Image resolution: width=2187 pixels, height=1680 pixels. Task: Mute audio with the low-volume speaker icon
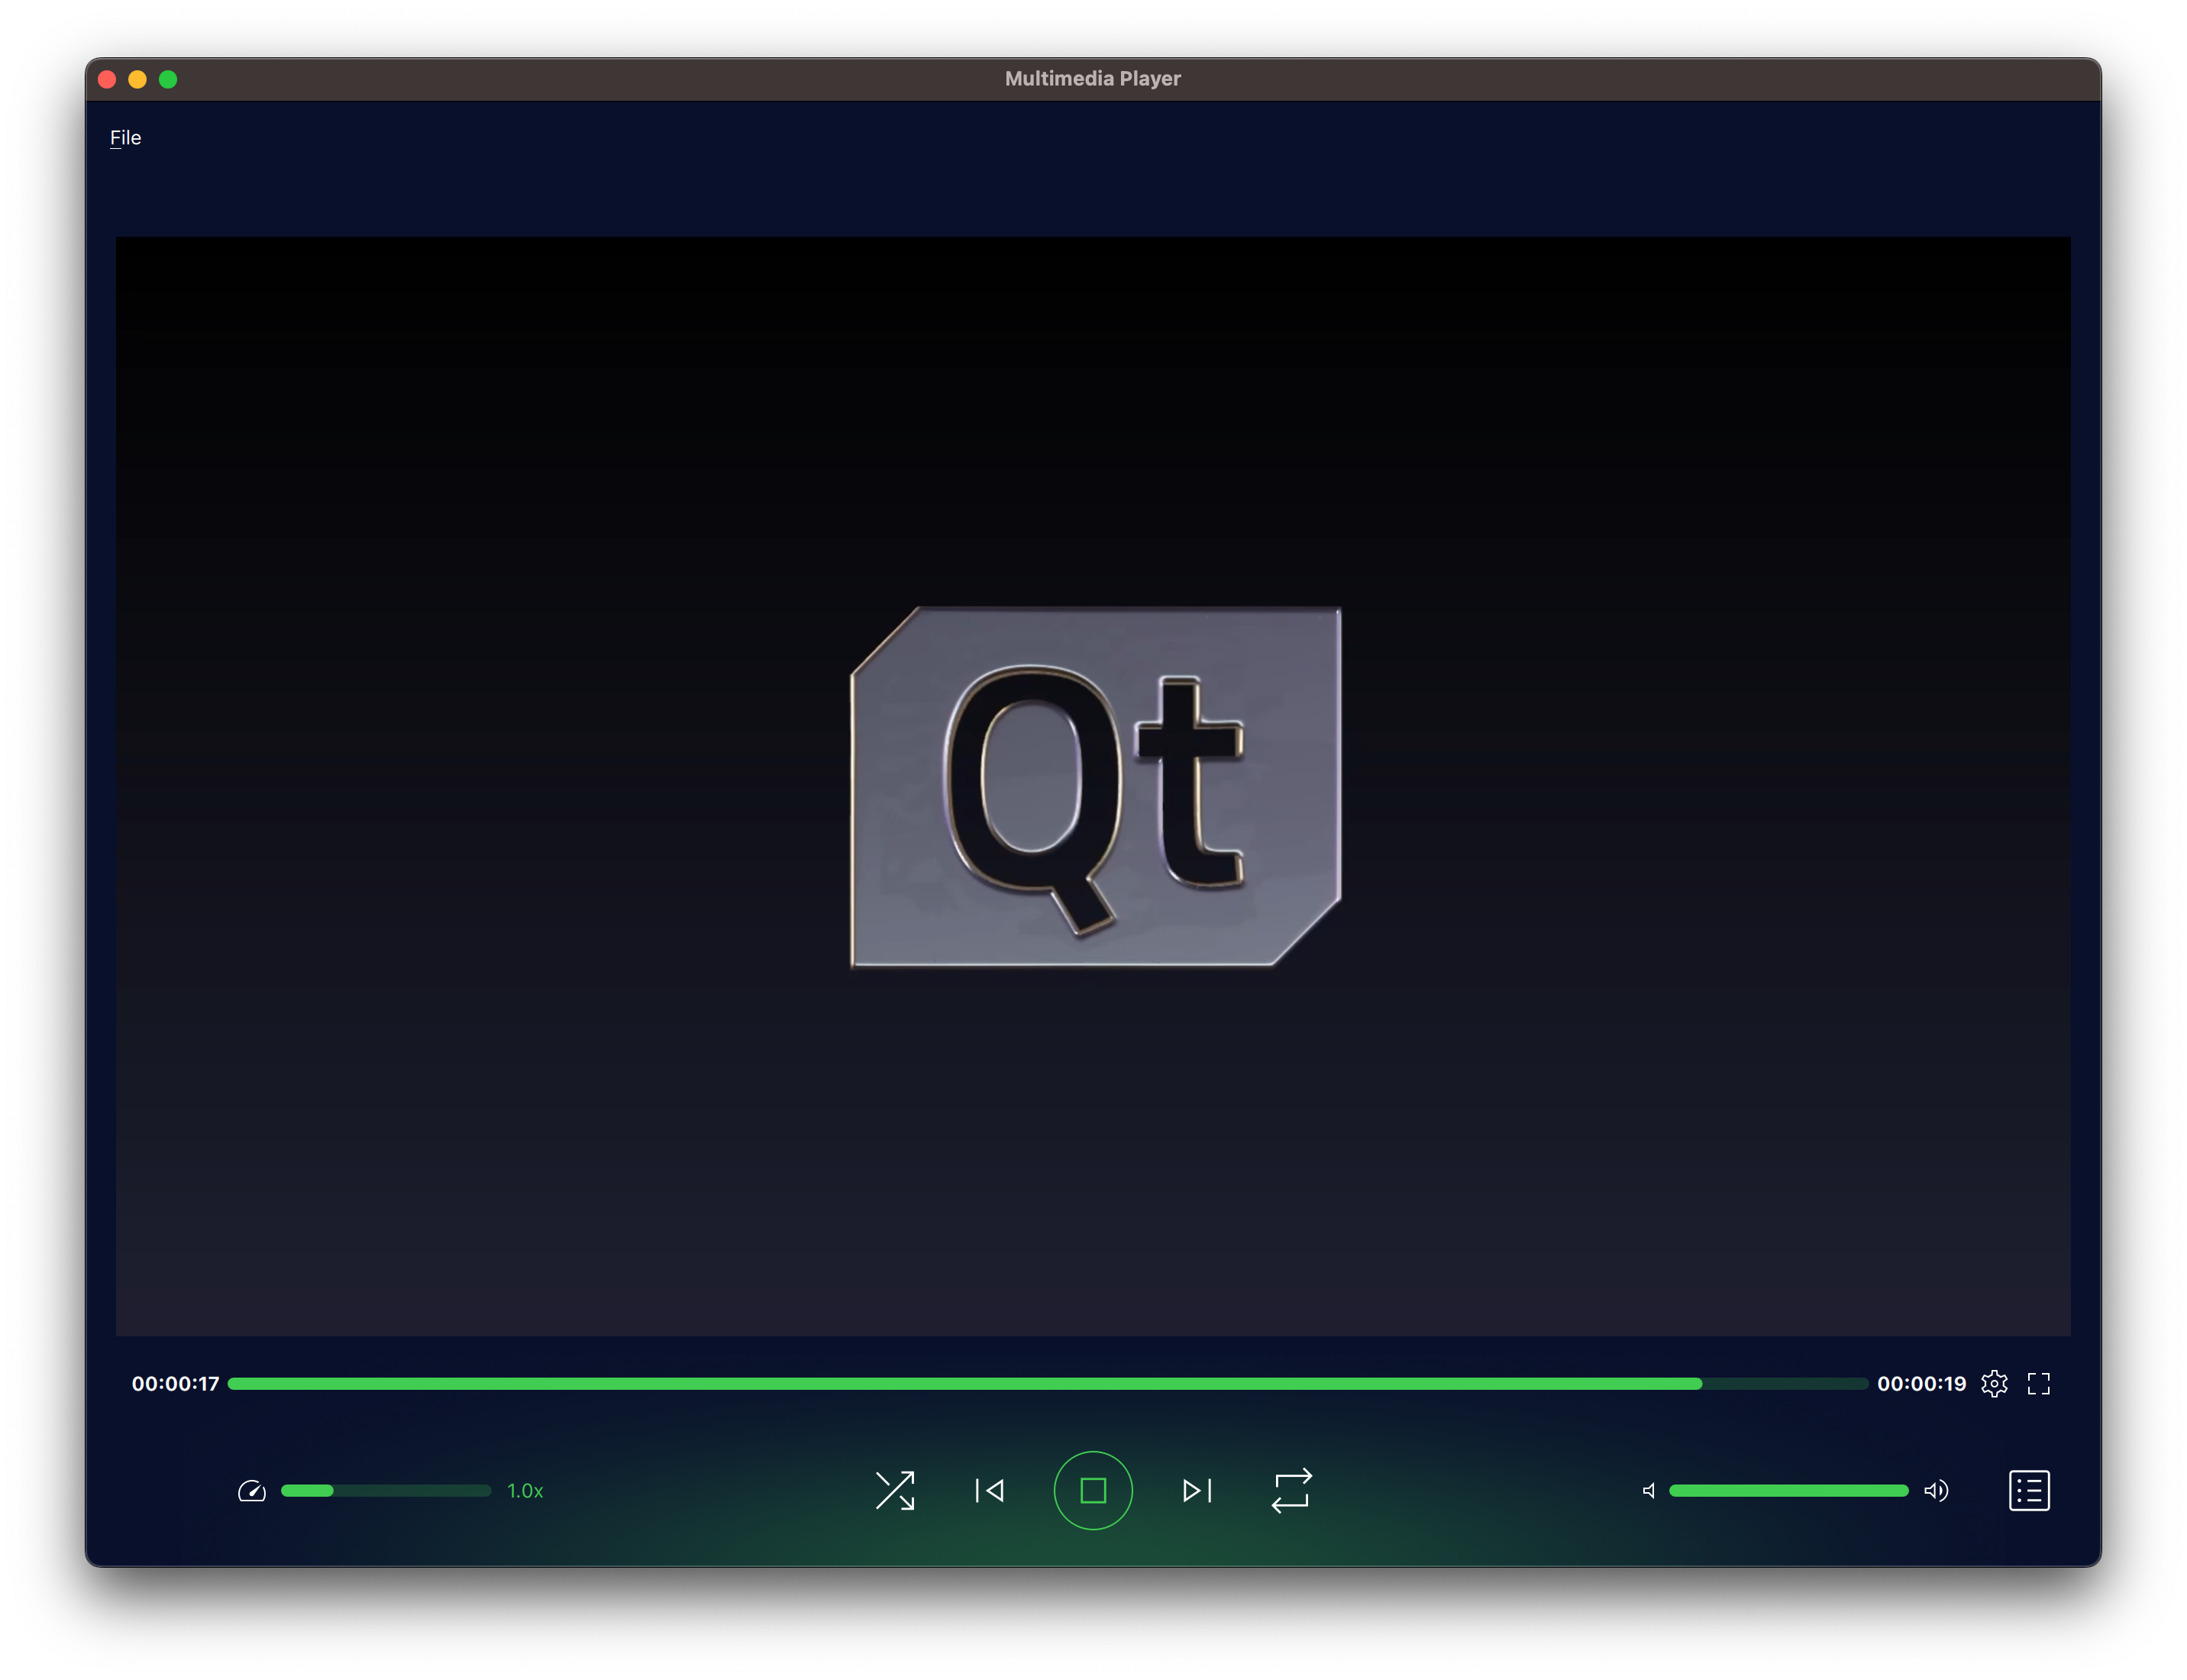point(1649,1491)
